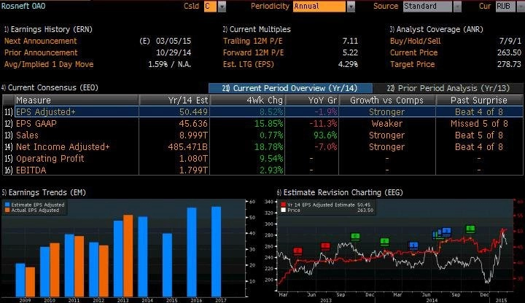
Task: Select the Annual periodicity field
Action: (319, 7)
